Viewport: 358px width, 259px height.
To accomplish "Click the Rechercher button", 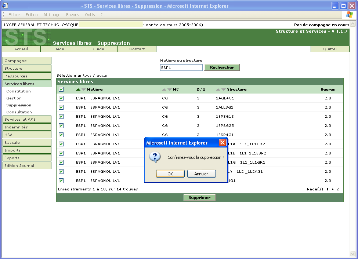I will (222, 67).
